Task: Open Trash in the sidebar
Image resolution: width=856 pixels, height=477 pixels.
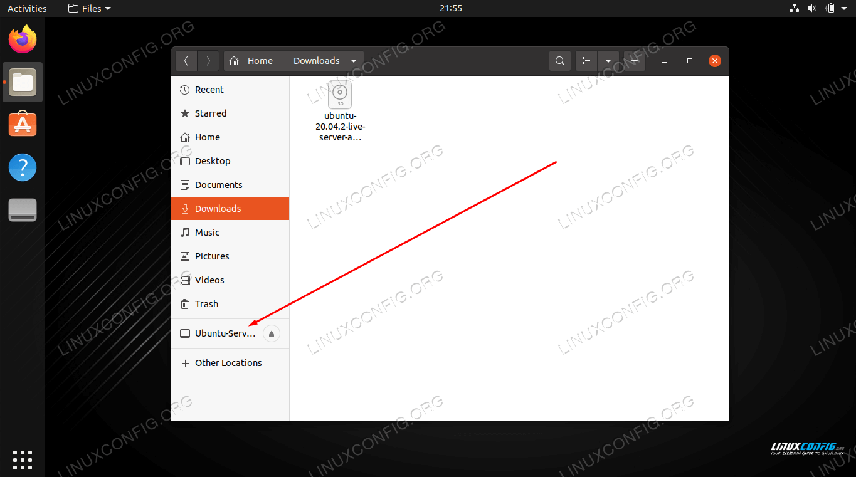Action: (230, 304)
